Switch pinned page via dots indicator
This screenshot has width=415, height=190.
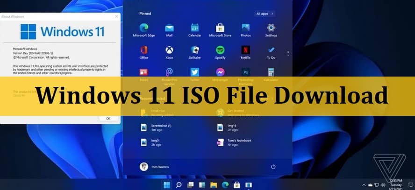pos(288,53)
